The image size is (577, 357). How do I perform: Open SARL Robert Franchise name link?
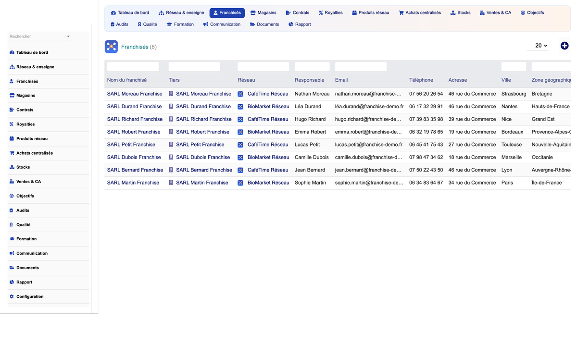tap(134, 132)
